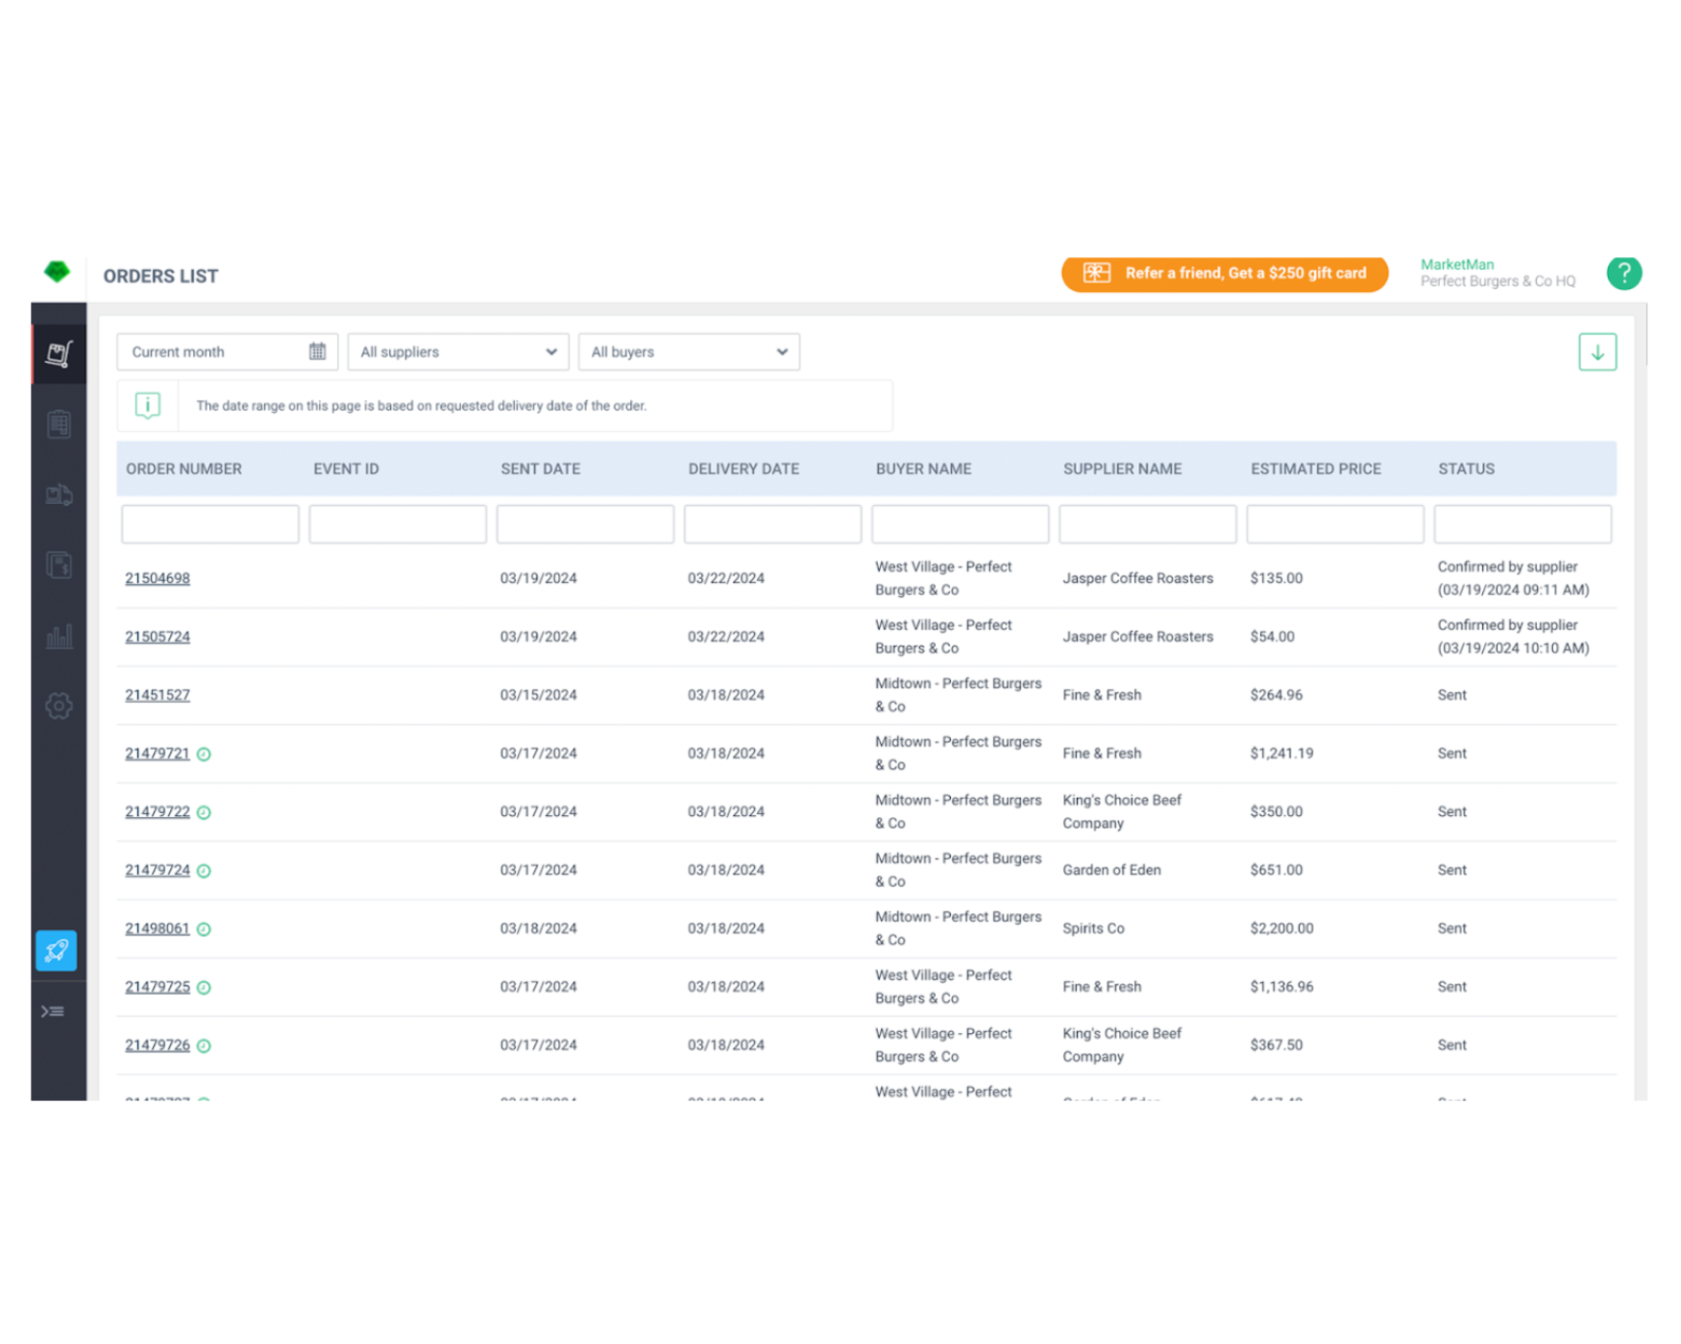Click the MarketMan green gem logo

57,273
